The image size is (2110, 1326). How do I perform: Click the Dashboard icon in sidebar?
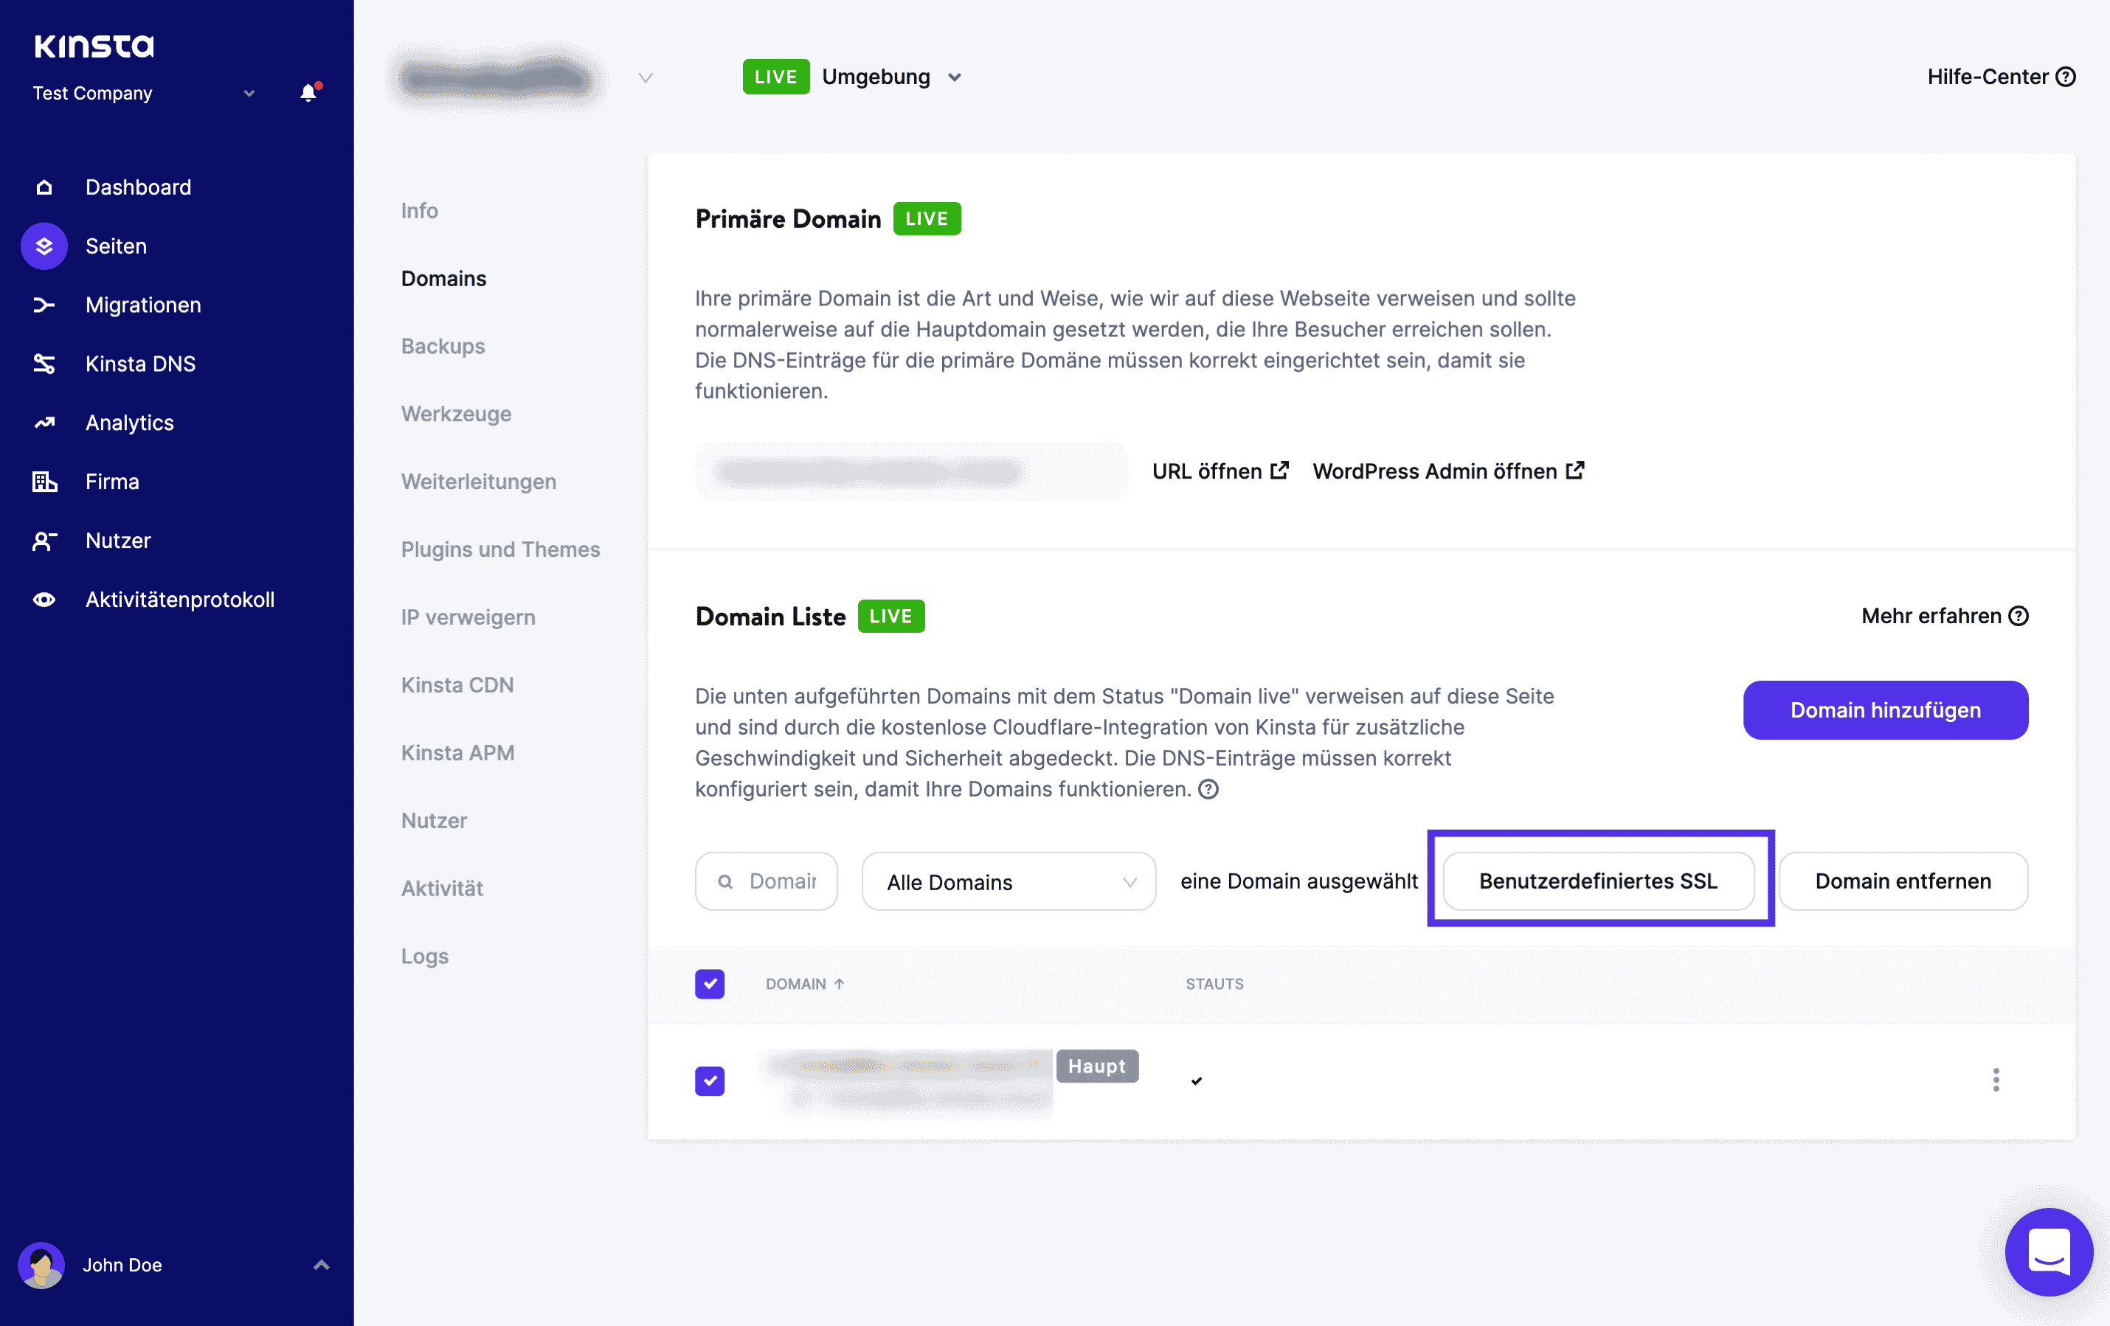[x=44, y=187]
